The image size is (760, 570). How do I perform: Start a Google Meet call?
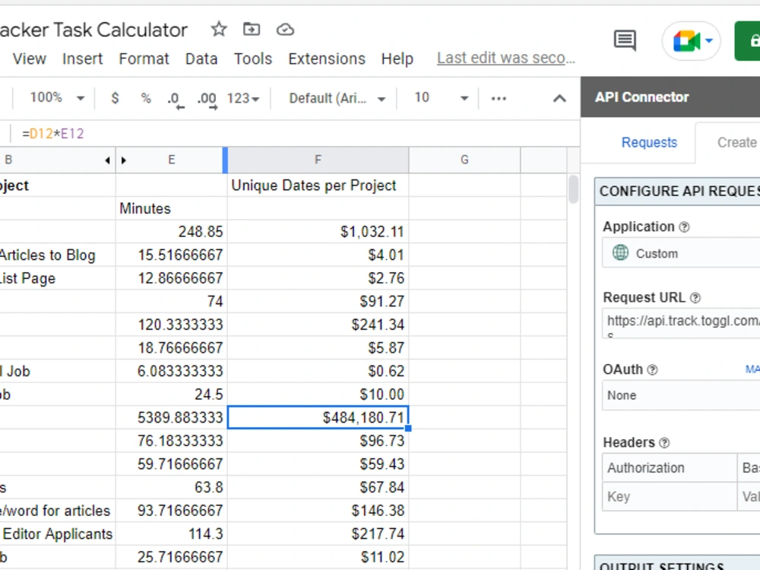686,41
